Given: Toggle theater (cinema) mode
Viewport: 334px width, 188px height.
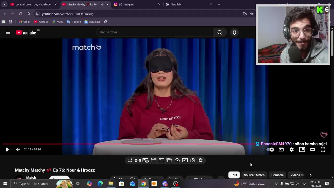Looking at the screenshot, I should [312, 150].
